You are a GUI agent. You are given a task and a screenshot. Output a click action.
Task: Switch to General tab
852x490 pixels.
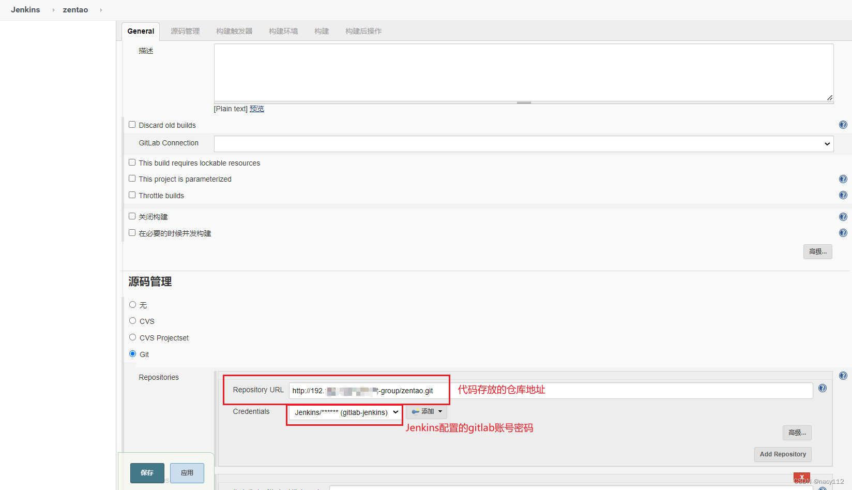[141, 31]
